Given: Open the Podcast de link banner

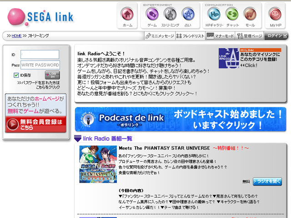Looking at the screenshot, I should (x=181, y=119).
